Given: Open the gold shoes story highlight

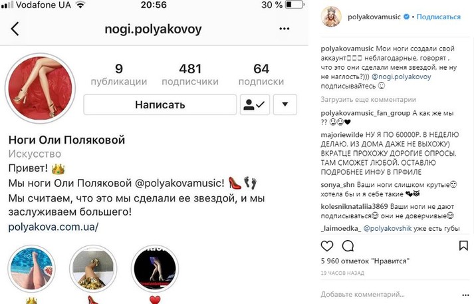Looking at the screenshot, I should [93, 269].
